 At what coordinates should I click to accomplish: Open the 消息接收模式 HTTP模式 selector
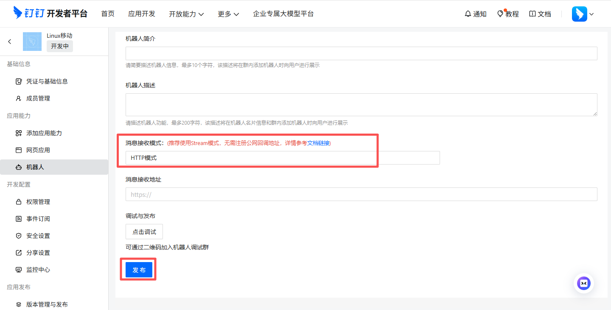click(x=282, y=158)
